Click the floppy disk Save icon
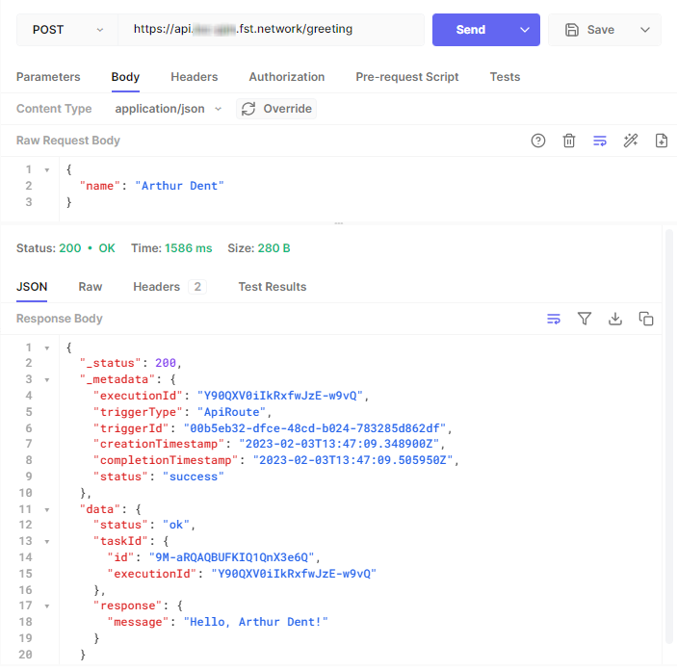This screenshot has height=670, width=677. pos(572,30)
